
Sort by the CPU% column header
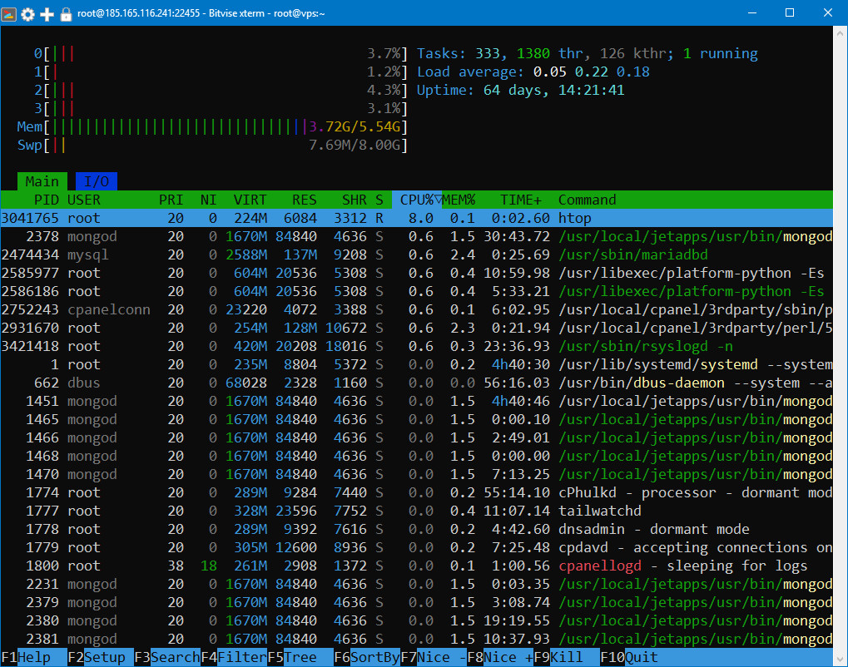point(416,200)
